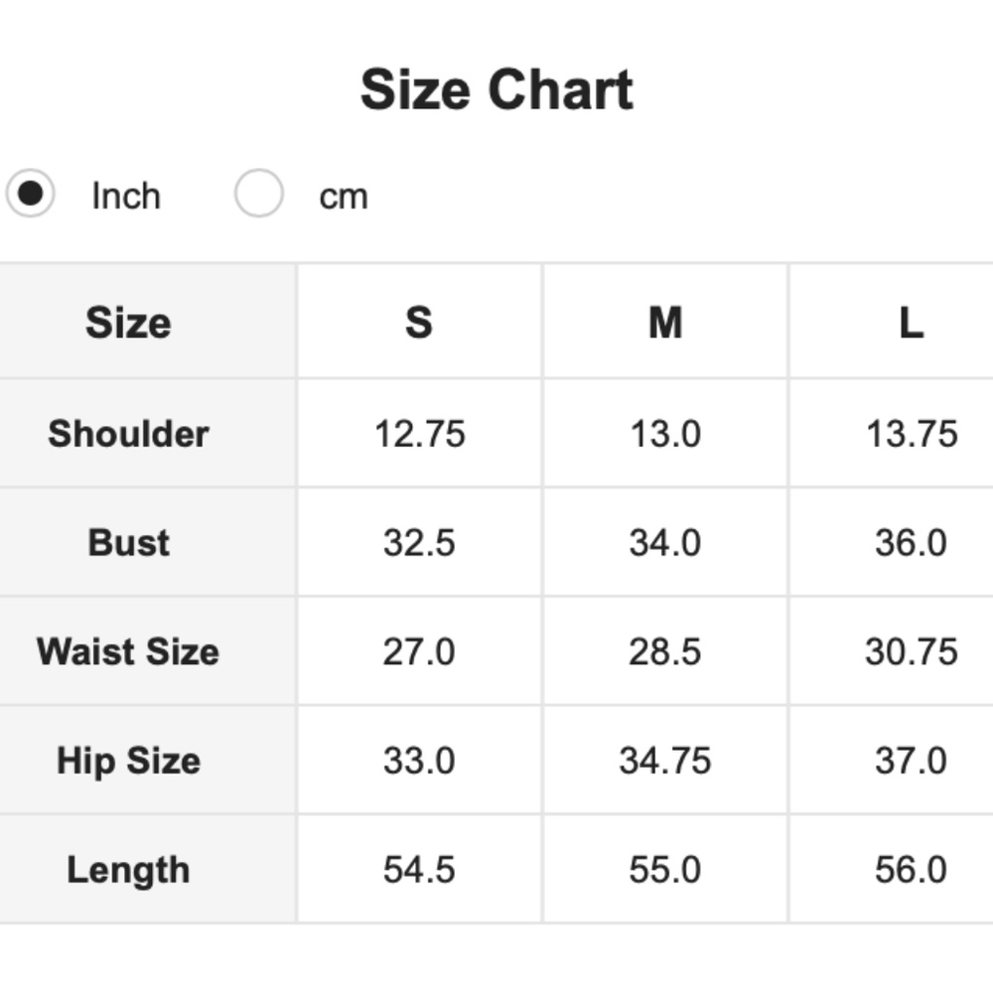Click the cm unit label

(344, 196)
